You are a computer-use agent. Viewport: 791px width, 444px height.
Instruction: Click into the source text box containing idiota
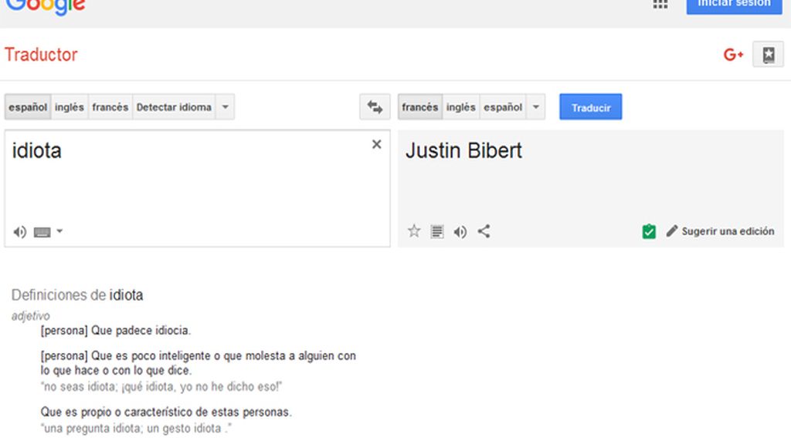pyautogui.click(x=197, y=188)
